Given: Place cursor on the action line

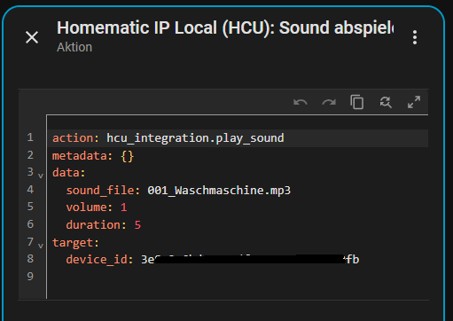Looking at the screenshot, I should tap(238, 138).
